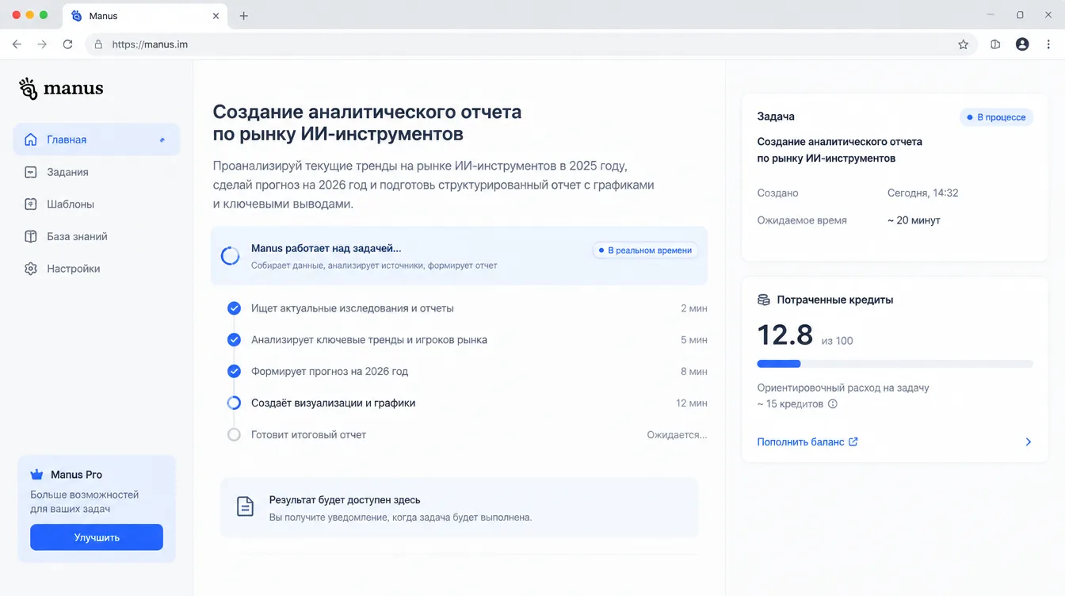Click the progress circle for Создаёт визуализации
This screenshot has height=596, width=1065.
(x=234, y=403)
